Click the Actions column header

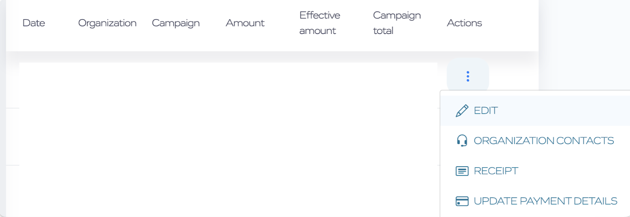coord(464,23)
